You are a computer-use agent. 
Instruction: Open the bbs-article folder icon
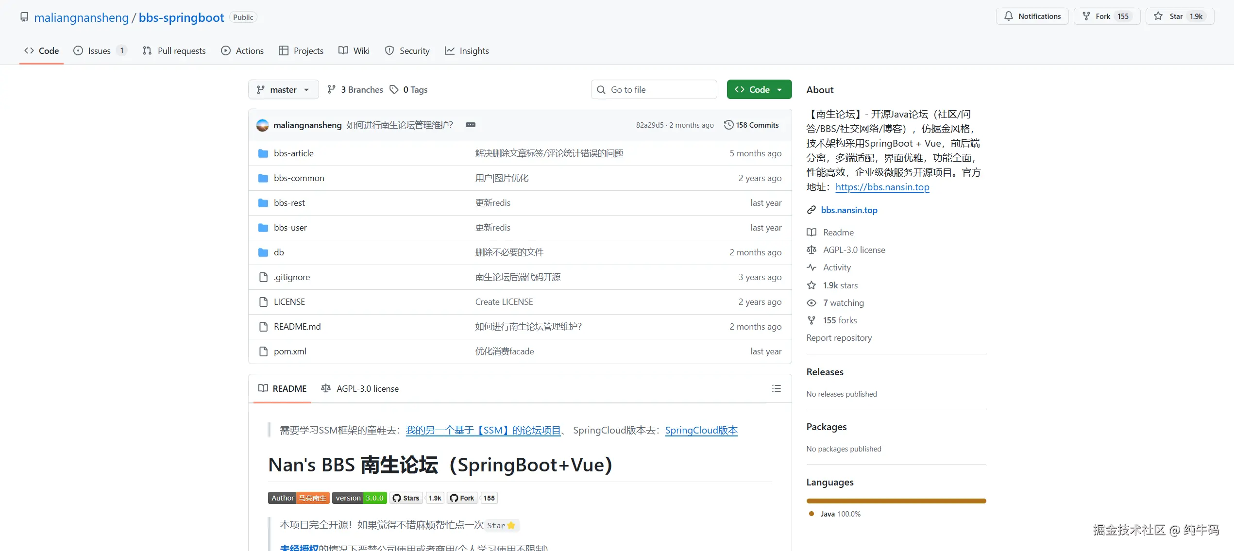(263, 153)
